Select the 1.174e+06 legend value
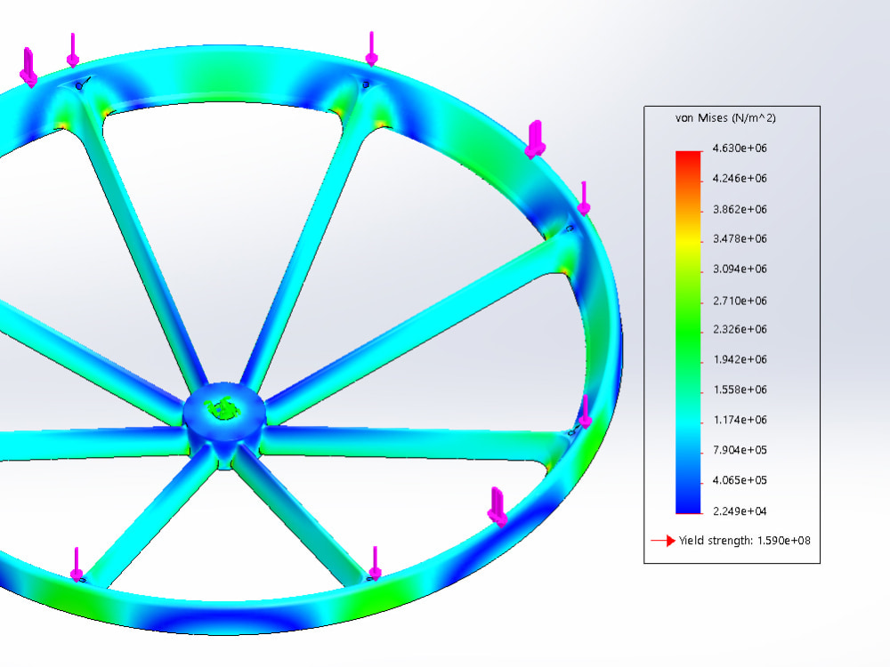 [740, 420]
